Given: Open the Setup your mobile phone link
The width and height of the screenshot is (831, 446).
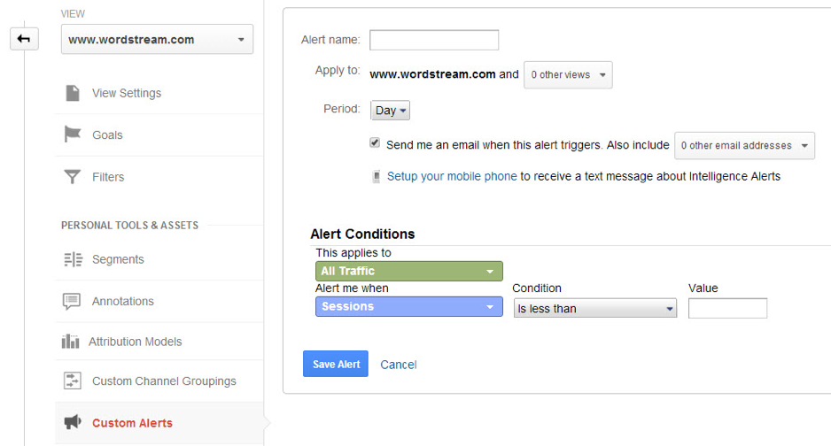Looking at the screenshot, I should click(x=452, y=176).
